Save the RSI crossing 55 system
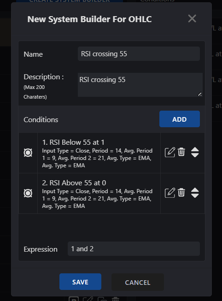The width and height of the screenshot is (222, 301). click(80, 282)
